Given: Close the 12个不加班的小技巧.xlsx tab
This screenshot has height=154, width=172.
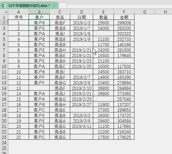Looking at the screenshot, I should [54, 5].
